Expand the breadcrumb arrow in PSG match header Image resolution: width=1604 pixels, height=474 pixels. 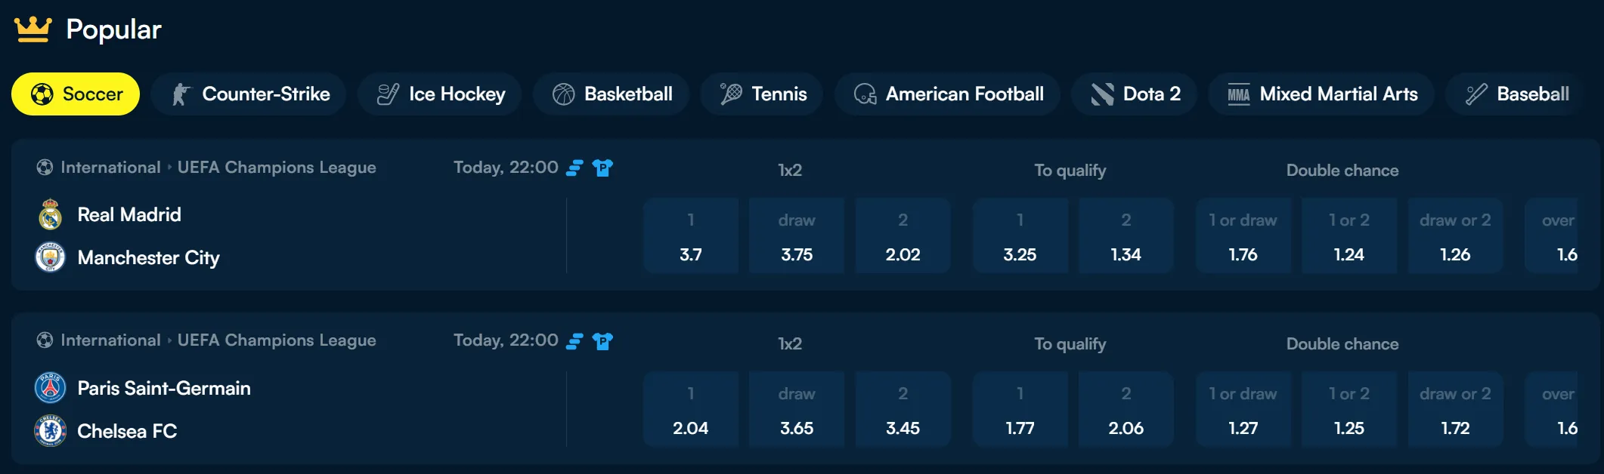click(x=169, y=340)
